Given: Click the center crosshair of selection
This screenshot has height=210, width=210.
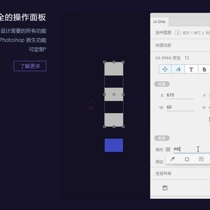Looking at the screenshot, I should pyautogui.click(x=114, y=94).
